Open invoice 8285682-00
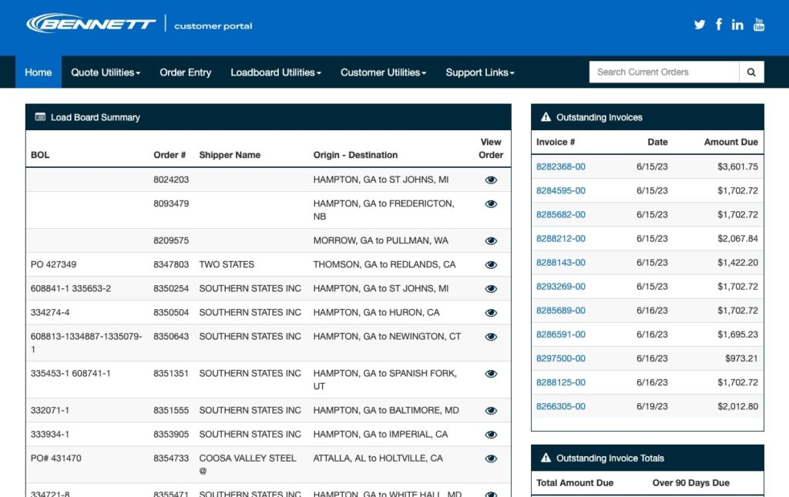The width and height of the screenshot is (789, 497). tap(561, 215)
